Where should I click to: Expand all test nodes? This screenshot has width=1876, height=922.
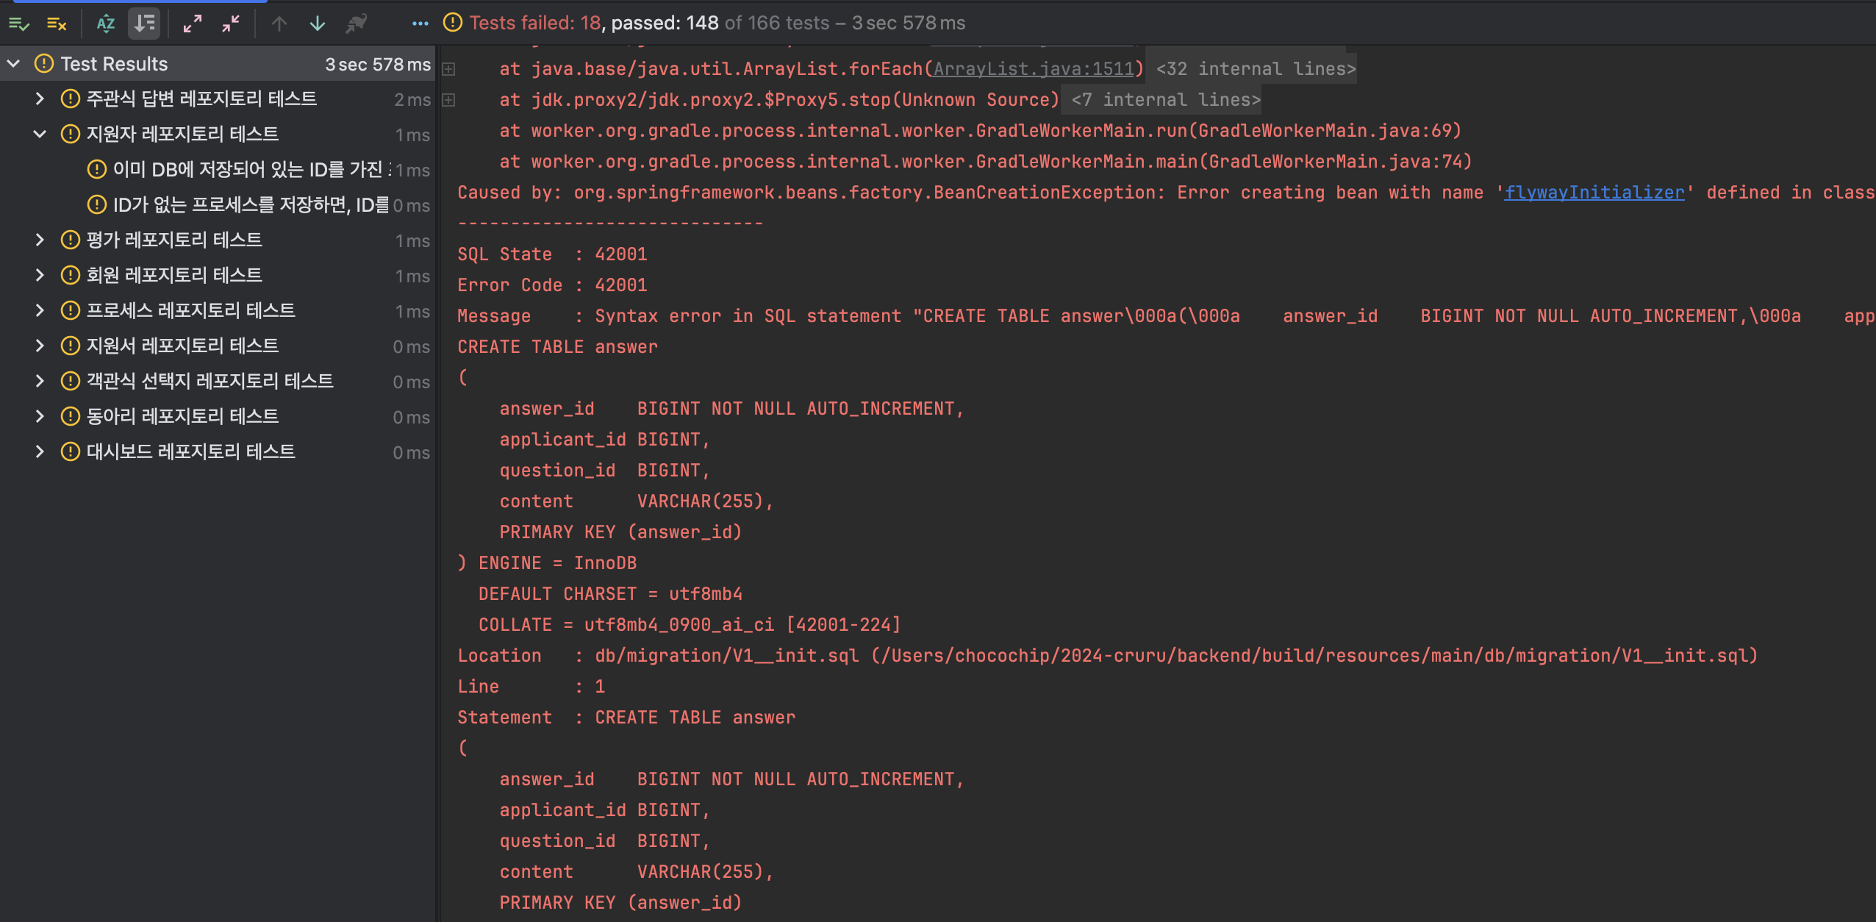(x=193, y=24)
